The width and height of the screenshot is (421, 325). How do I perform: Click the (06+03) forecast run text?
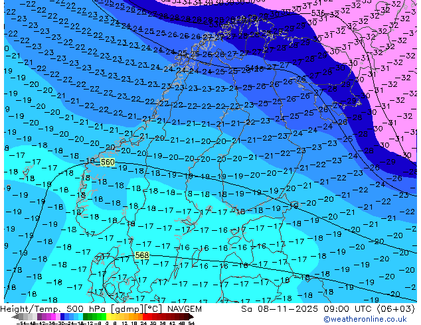coord(396,309)
